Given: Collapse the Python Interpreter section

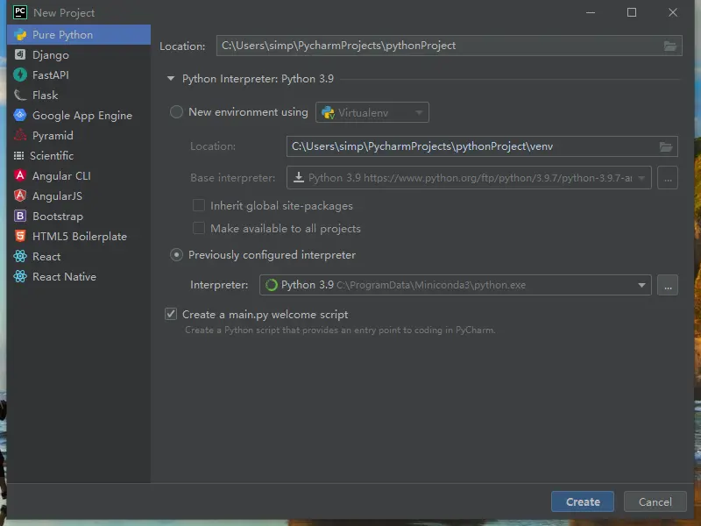Looking at the screenshot, I should click(x=171, y=78).
